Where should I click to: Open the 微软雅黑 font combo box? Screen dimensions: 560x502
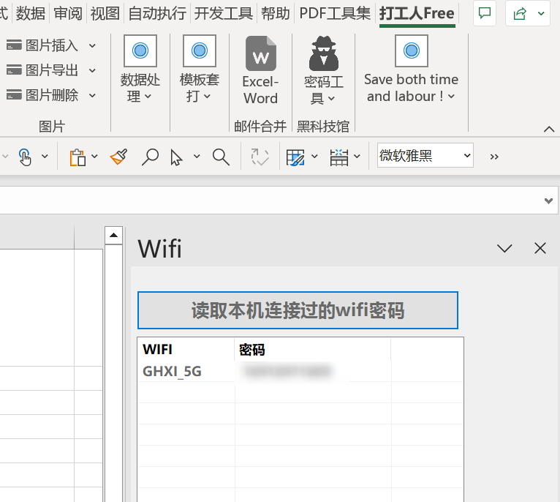tap(425, 156)
